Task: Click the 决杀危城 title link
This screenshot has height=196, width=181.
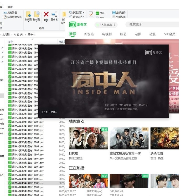Action: click(157, 153)
